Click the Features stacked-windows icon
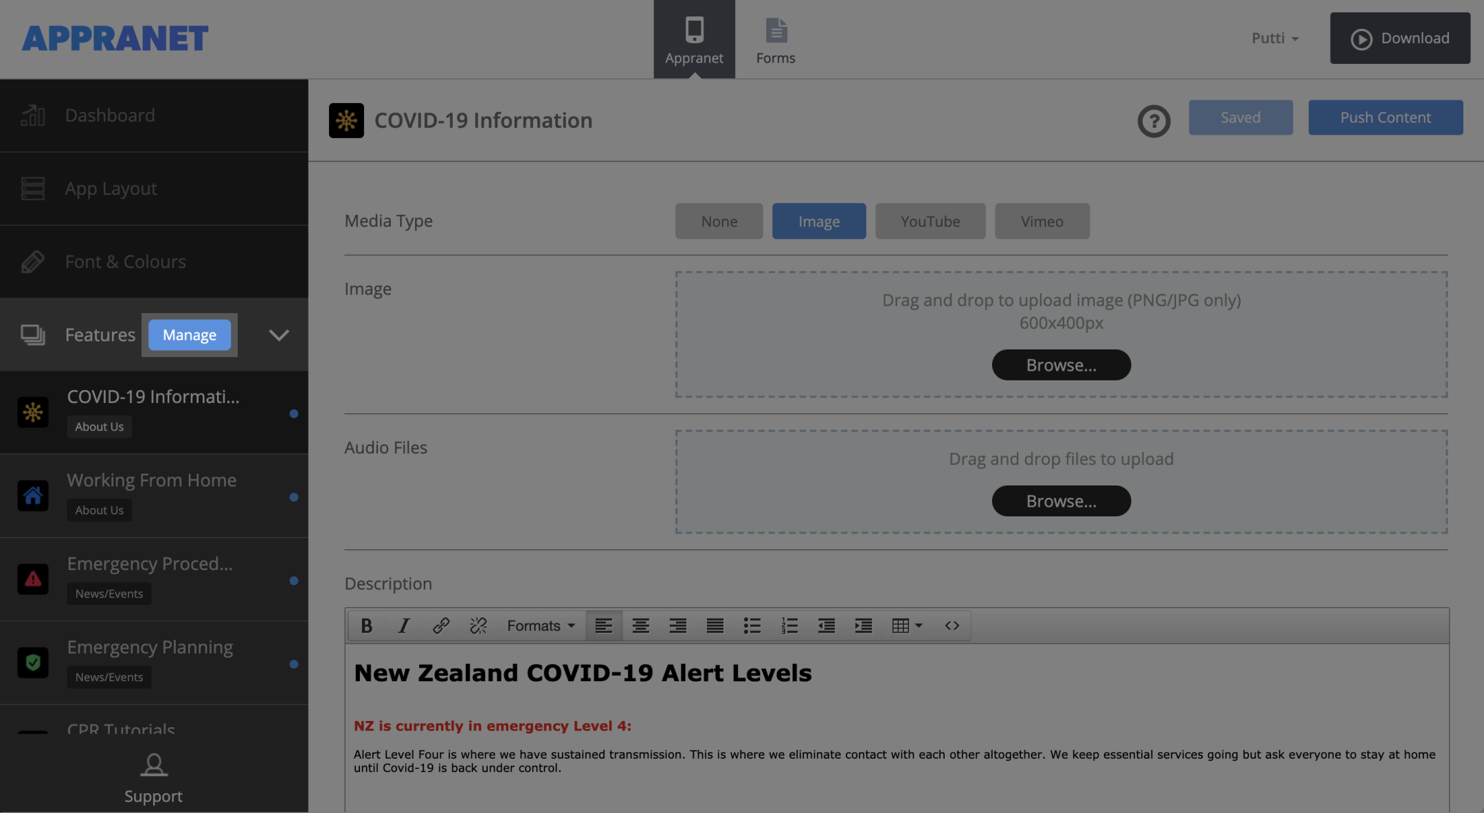This screenshot has height=813, width=1484. click(x=32, y=335)
